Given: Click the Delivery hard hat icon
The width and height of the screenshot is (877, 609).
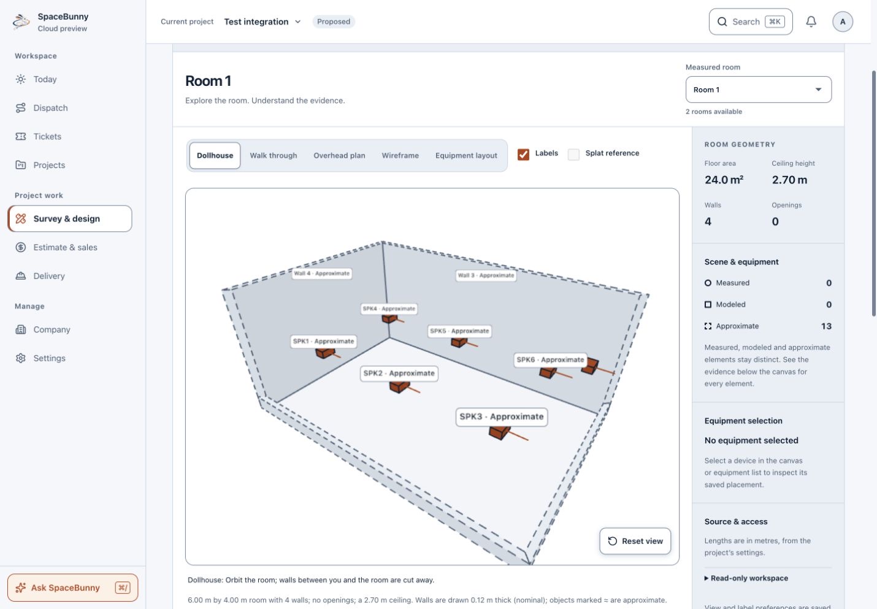Looking at the screenshot, I should click(x=21, y=276).
